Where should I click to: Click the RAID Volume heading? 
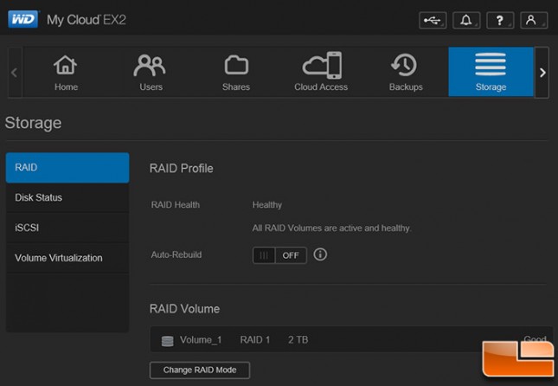click(184, 309)
